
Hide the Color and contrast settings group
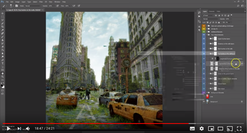pyautogui.click(x=204, y=26)
